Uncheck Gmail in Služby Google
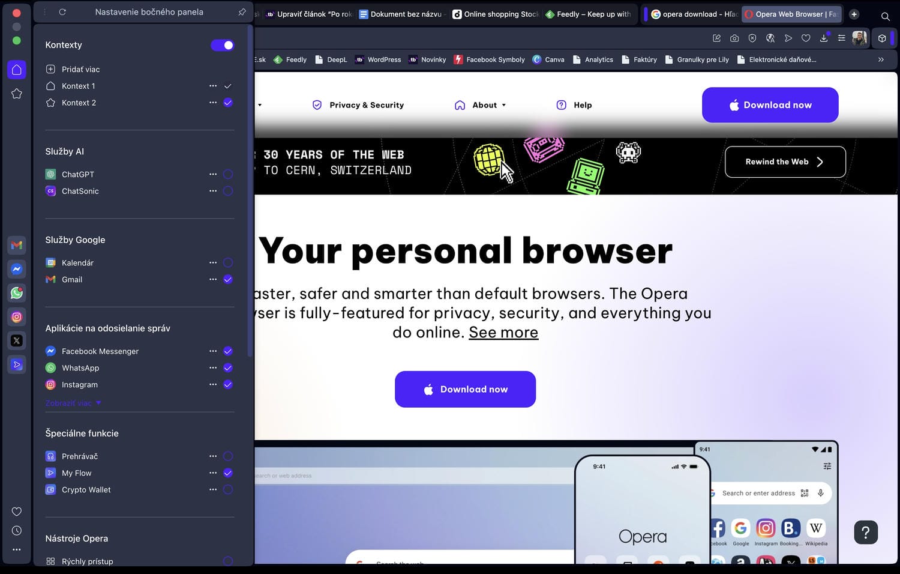900x574 pixels. tap(228, 279)
